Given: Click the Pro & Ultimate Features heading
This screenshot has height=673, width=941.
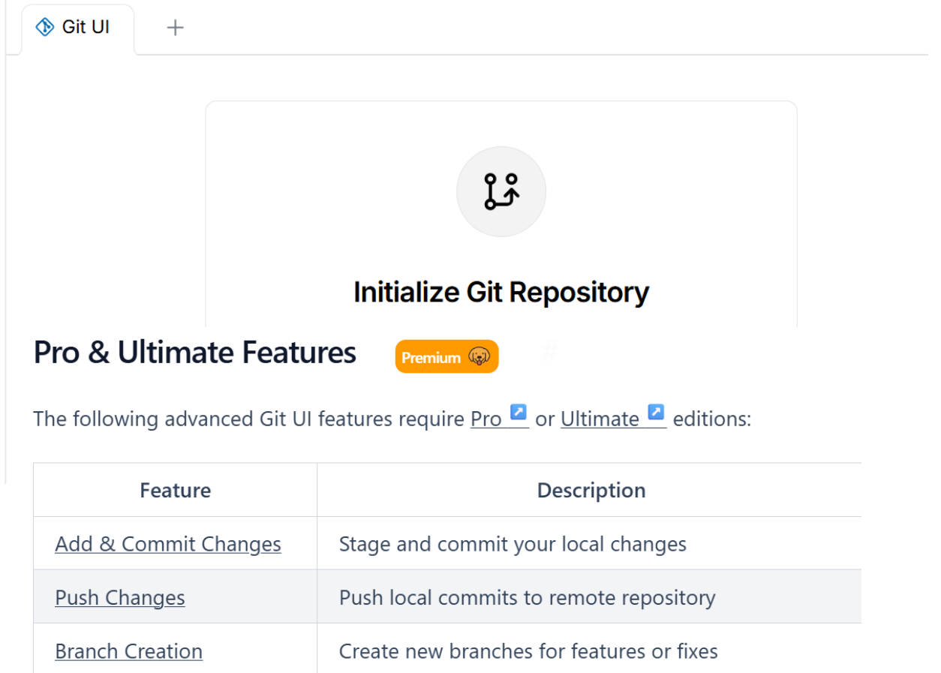Looking at the screenshot, I should pos(195,353).
